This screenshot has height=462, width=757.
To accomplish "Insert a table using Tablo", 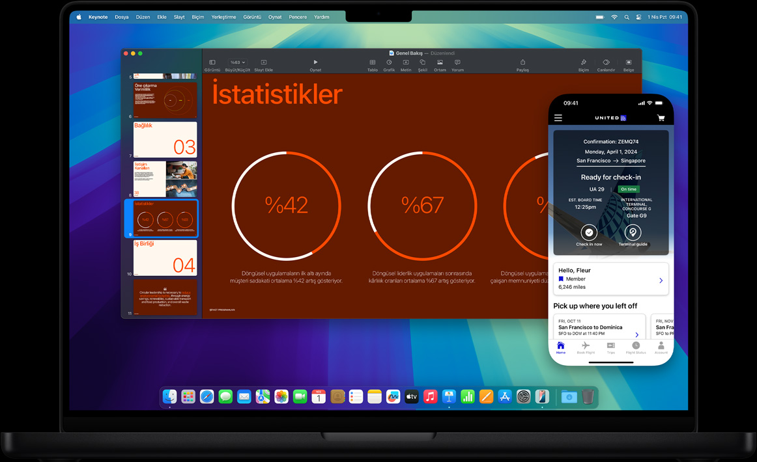I will click(372, 65).
